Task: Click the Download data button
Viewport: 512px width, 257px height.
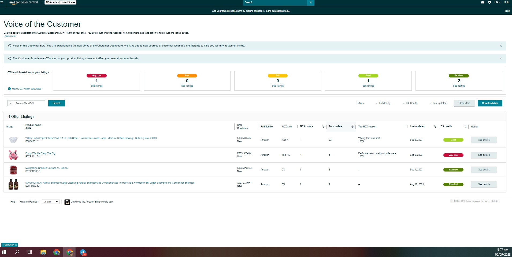Action: 490,103
